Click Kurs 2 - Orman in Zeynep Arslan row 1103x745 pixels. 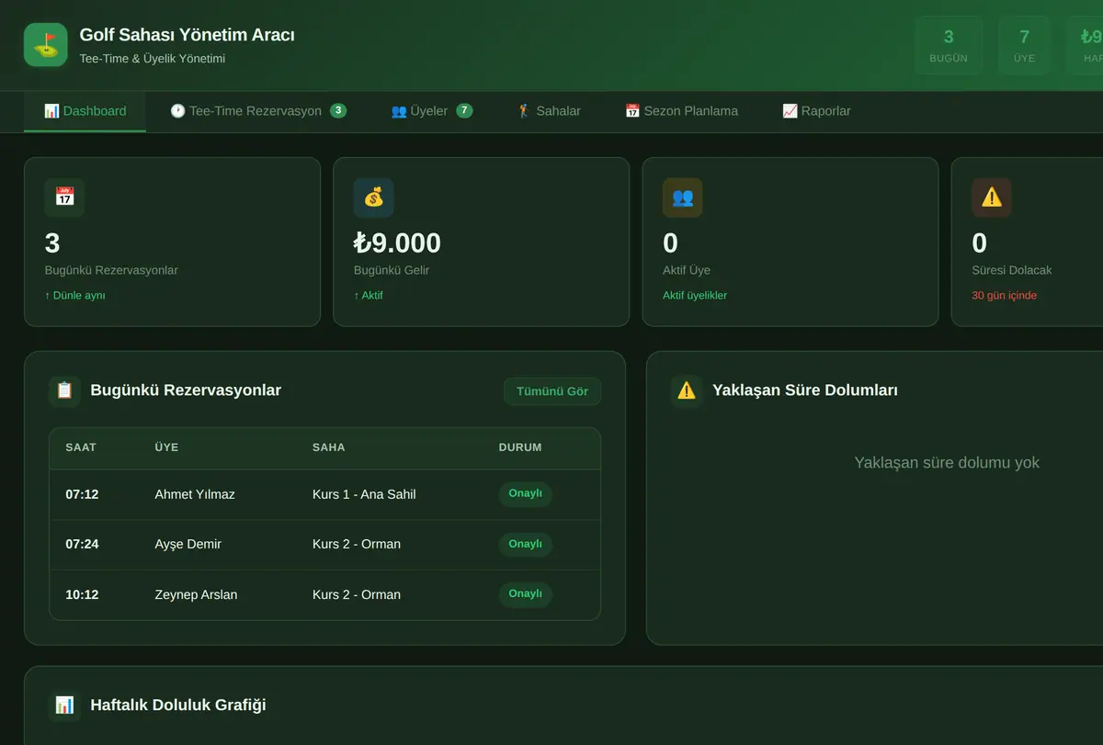point(357,594)
